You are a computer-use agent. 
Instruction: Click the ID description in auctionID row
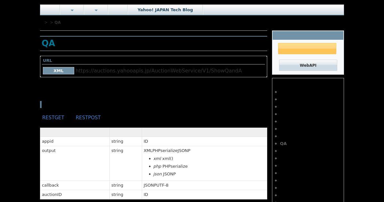[146, 195]
